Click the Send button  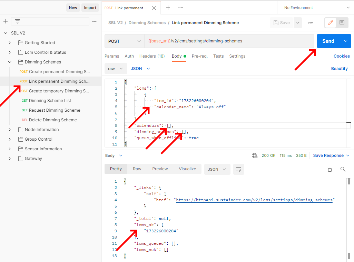[x=328, y=41]
